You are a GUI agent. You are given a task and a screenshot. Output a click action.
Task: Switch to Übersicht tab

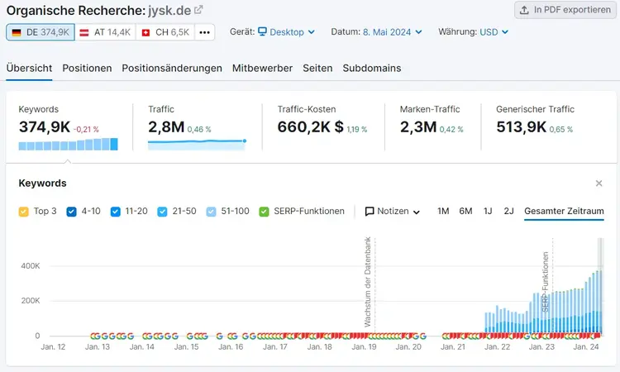pyautogui.click(x=29, y=68)
